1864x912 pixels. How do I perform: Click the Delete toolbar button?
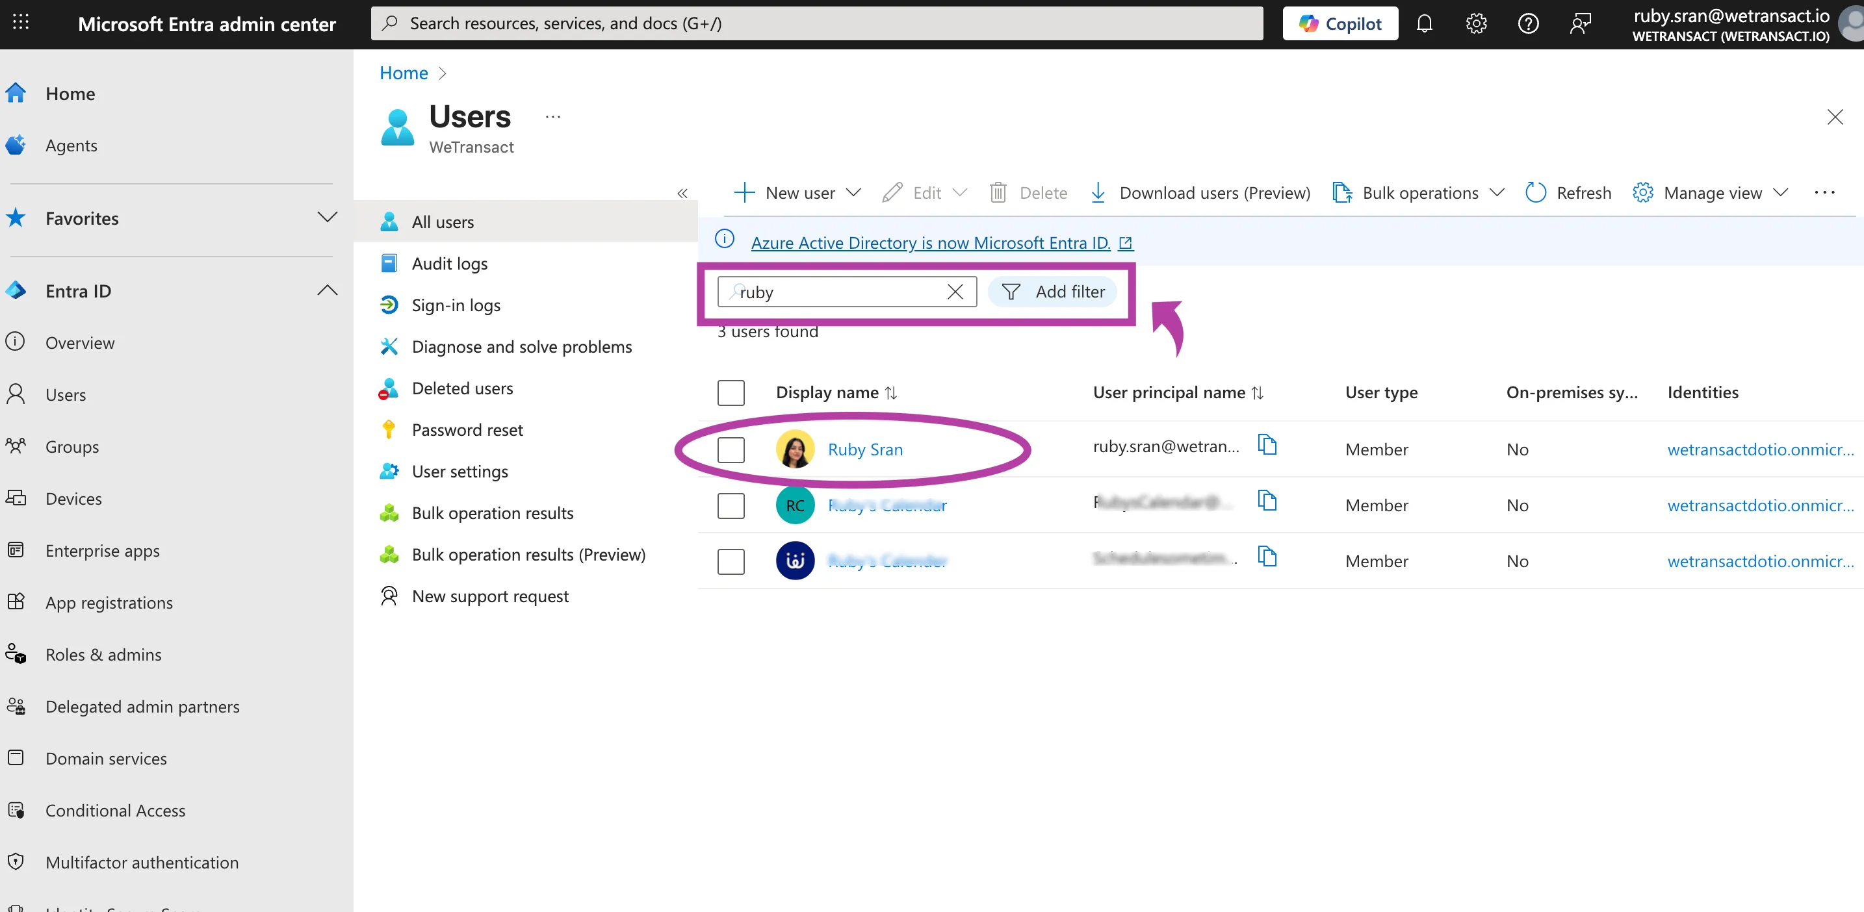(x=1028, y=192)
